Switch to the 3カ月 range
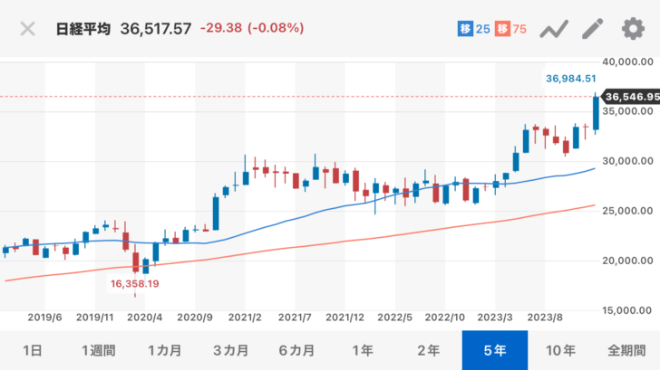Viewport: 660px width, 370px height. coord(231,350)
